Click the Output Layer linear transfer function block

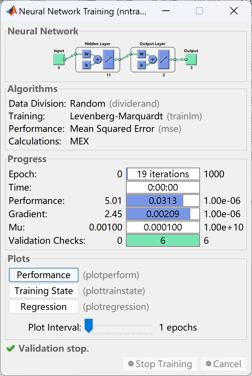(164, 59)
